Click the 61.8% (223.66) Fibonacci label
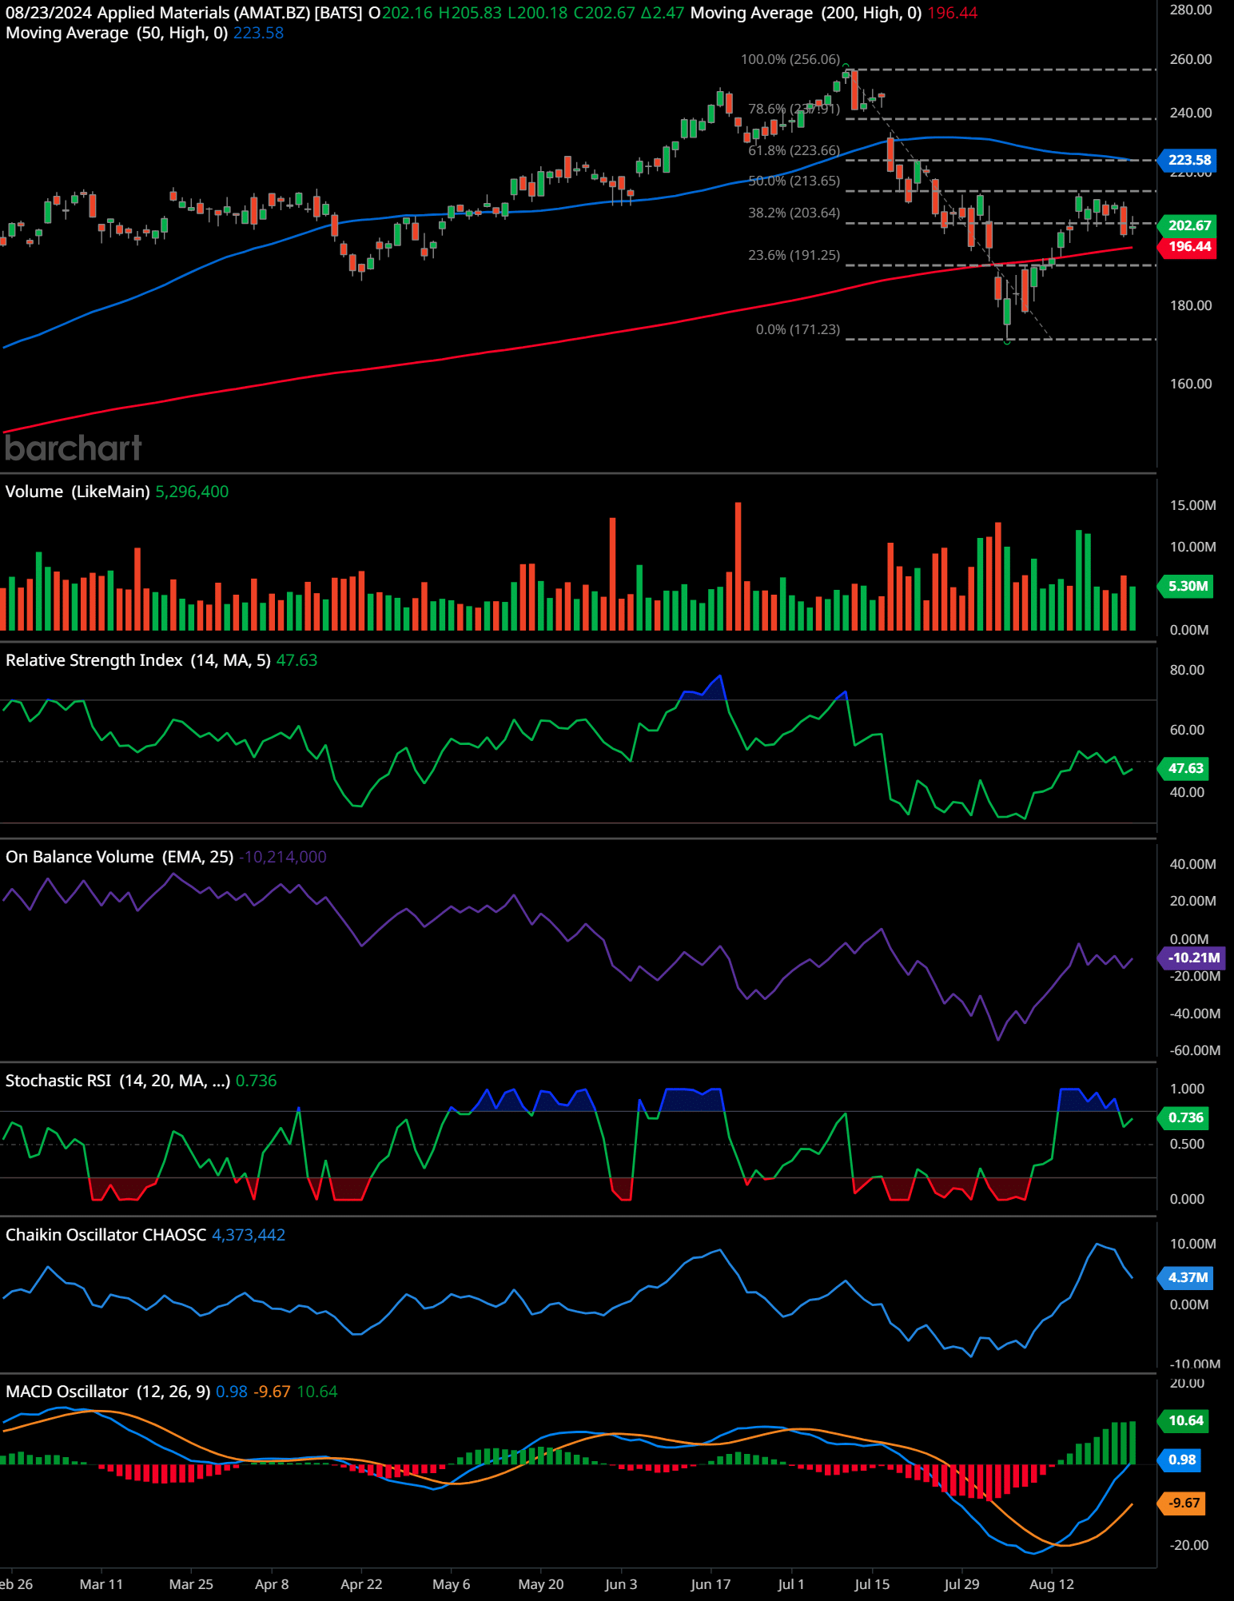 794,150
